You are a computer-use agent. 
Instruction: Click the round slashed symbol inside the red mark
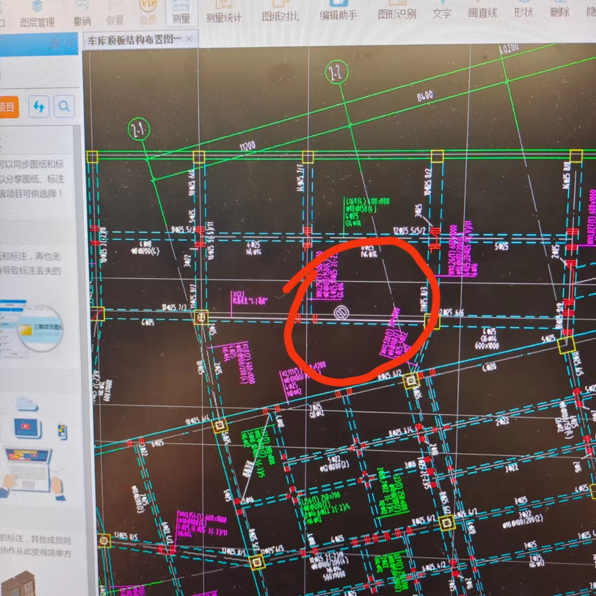point(342,312)
